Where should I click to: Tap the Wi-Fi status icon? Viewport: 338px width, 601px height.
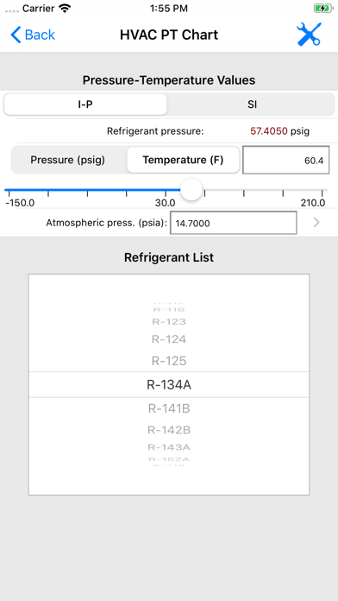66,8
